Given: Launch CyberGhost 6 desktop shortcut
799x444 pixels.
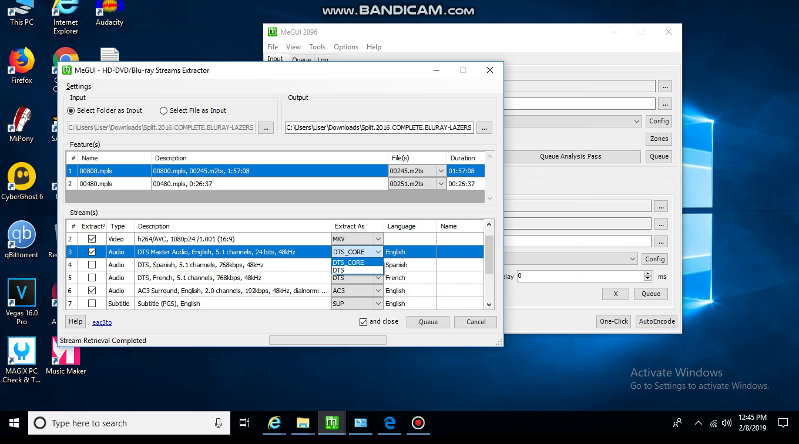Looking at the screenshot, I should tap(22, 182).
